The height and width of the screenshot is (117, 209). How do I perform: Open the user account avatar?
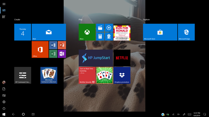coord(4,82)
